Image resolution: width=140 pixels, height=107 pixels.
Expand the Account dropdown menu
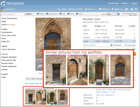[92, 9]
